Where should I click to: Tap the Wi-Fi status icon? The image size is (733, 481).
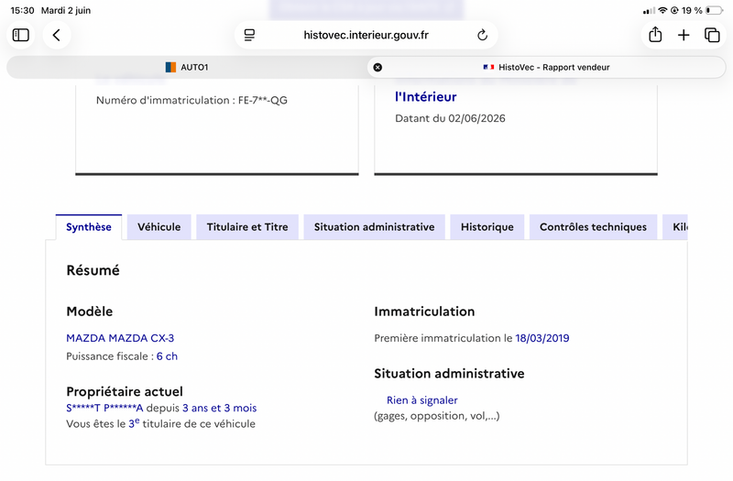[x=662, y=10]
